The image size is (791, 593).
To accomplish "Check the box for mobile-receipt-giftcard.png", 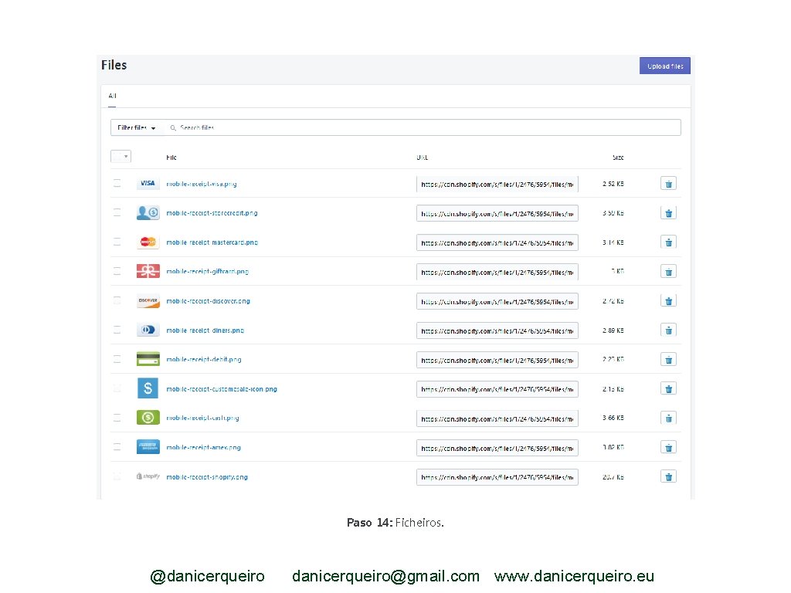I will pyautogui.click(x=117, y=271).
